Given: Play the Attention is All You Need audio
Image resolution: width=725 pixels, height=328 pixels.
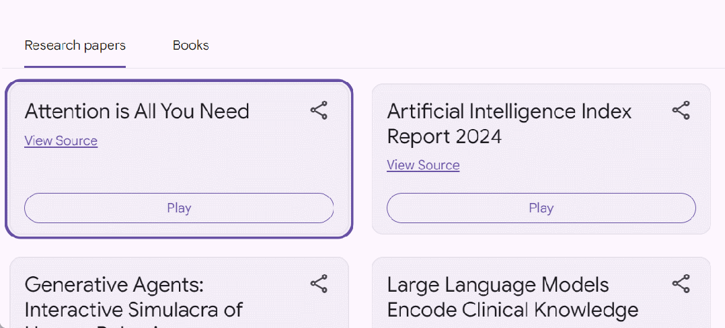Looking at the screenshot, I should tap(179, 208).
